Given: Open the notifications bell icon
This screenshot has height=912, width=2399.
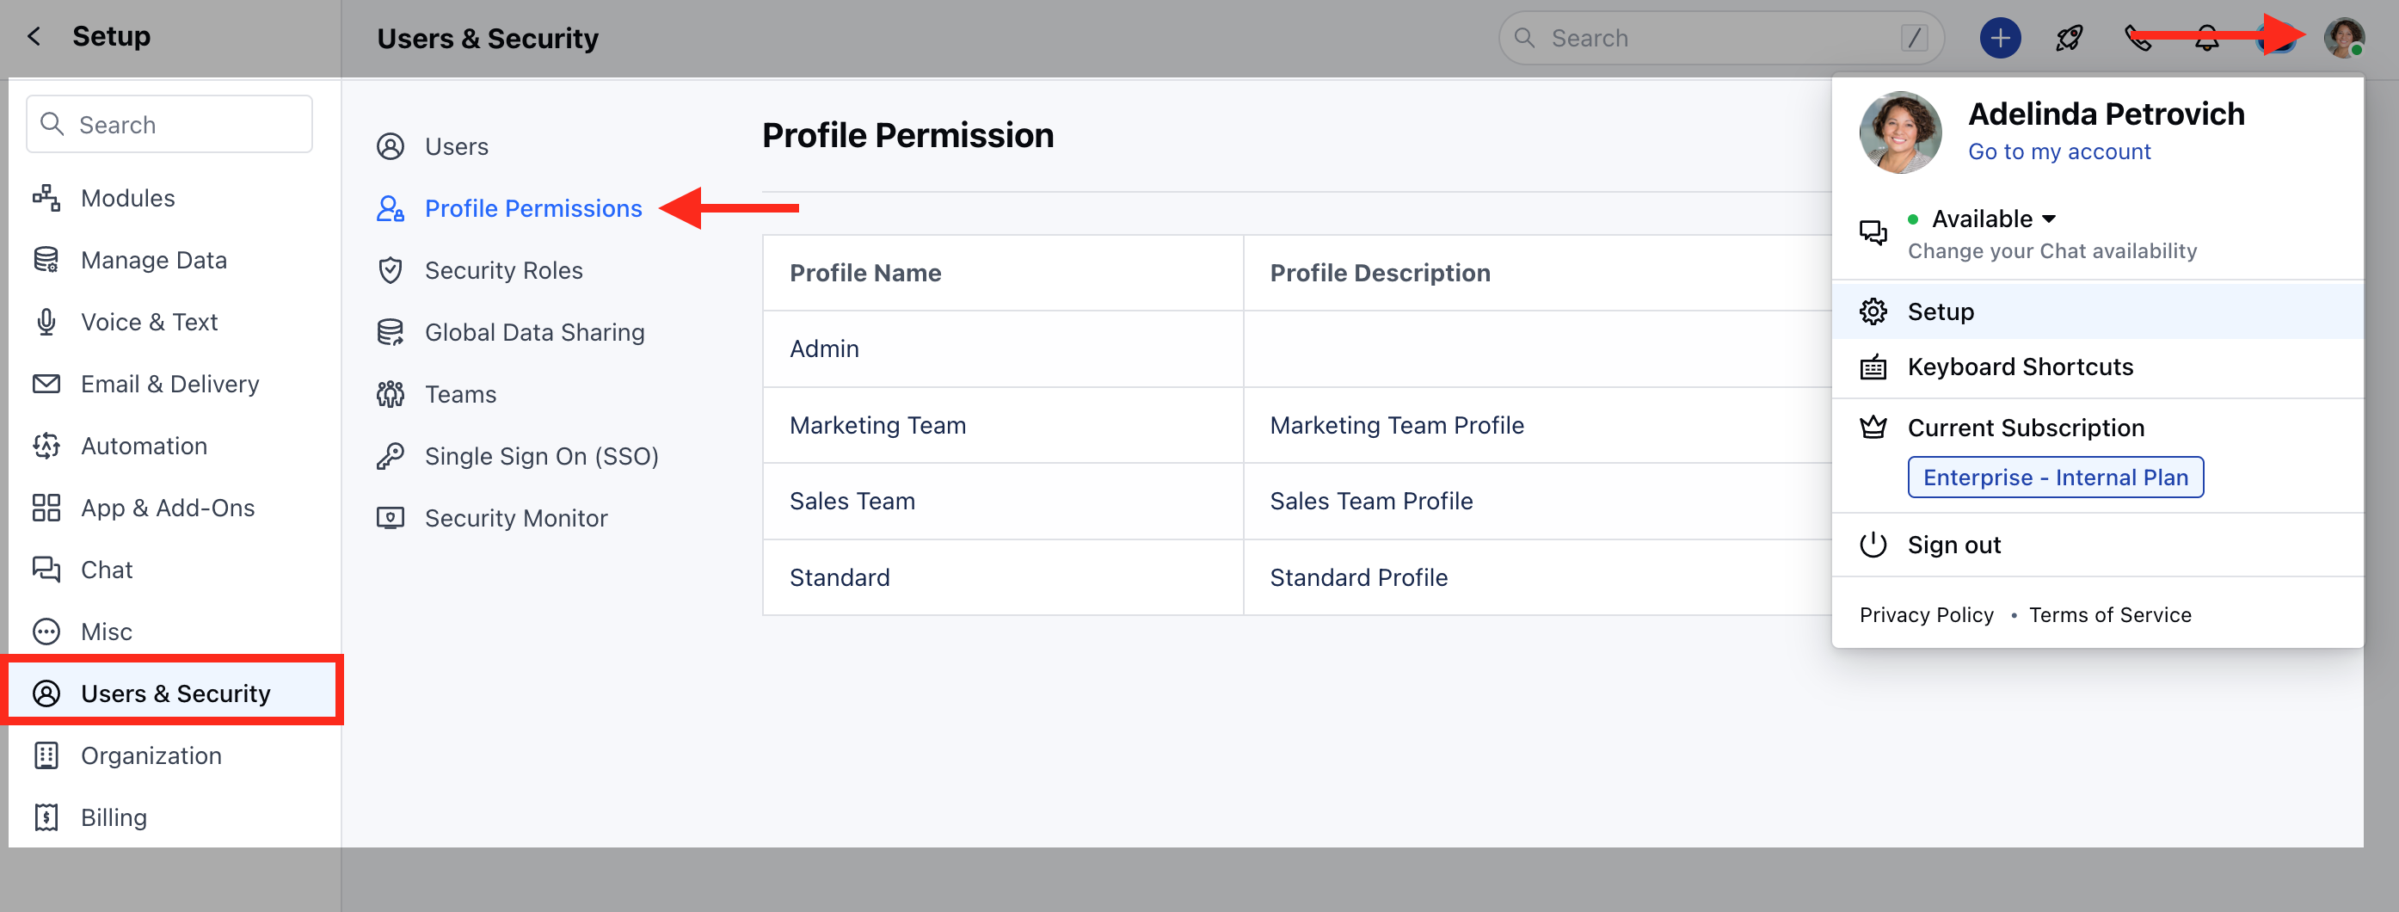Looking at the screenshot, I should pos(2205,37).
